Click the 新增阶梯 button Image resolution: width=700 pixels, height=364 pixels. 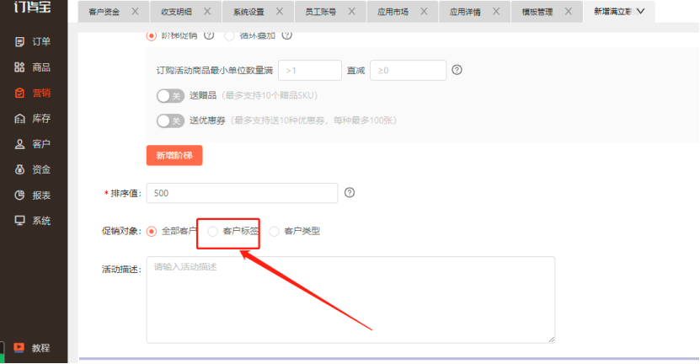pyautogui.click(x=174, y=155)
